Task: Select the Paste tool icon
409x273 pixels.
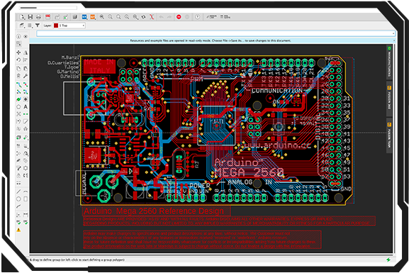Action: pyautogui.click(x=26, y=68)
